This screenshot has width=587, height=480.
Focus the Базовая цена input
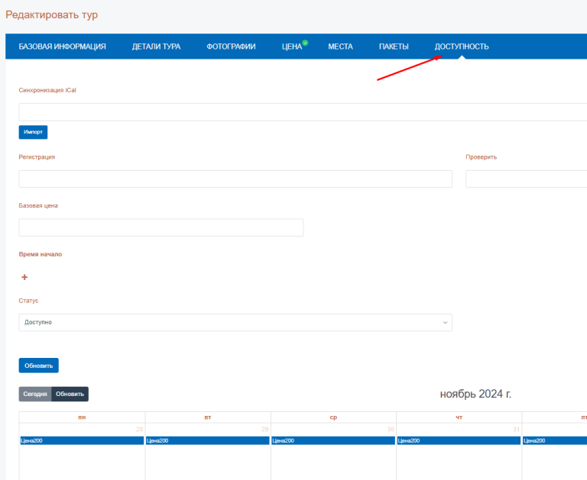(161, 227)
